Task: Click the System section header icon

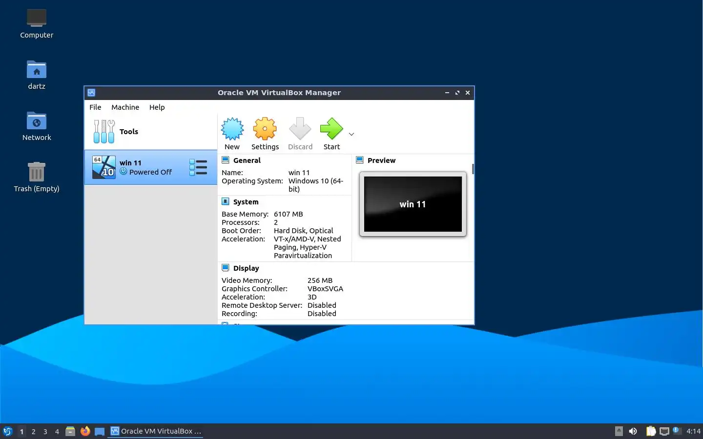Action: pos(226,201)
